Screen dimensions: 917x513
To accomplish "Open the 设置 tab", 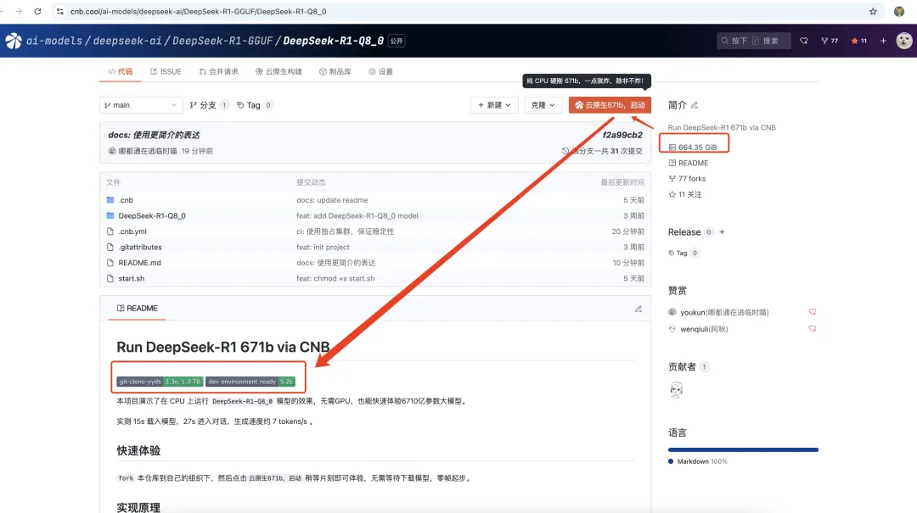I will point(380,71).
